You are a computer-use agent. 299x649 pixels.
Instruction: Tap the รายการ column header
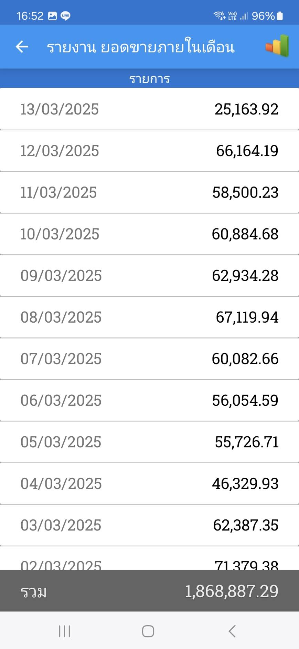(x=149, y=79)
